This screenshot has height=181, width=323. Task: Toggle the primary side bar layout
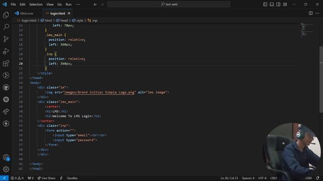point(265,5)
